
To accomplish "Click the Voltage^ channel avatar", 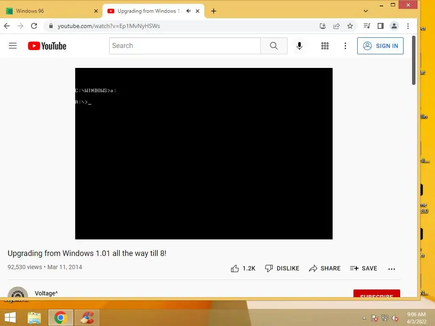I will (18, 292).
